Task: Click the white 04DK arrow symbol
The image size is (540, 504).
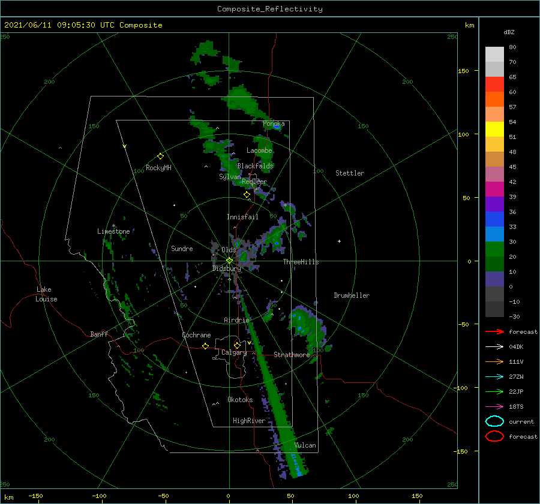Action: pos(494,347)
